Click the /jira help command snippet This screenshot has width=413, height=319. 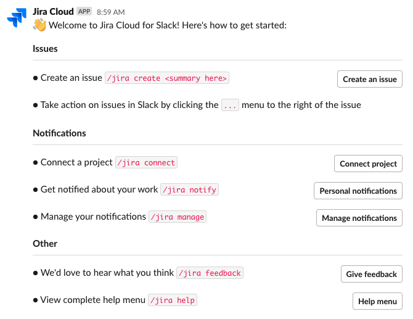[x=173, y=300]
